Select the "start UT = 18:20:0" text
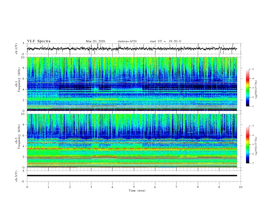The width and height of the screenshot is (271, 210). (165, 41)
